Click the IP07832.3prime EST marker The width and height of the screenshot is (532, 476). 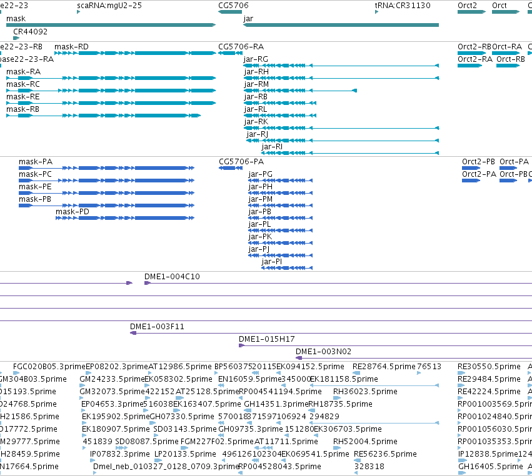[x=93, y=460]
